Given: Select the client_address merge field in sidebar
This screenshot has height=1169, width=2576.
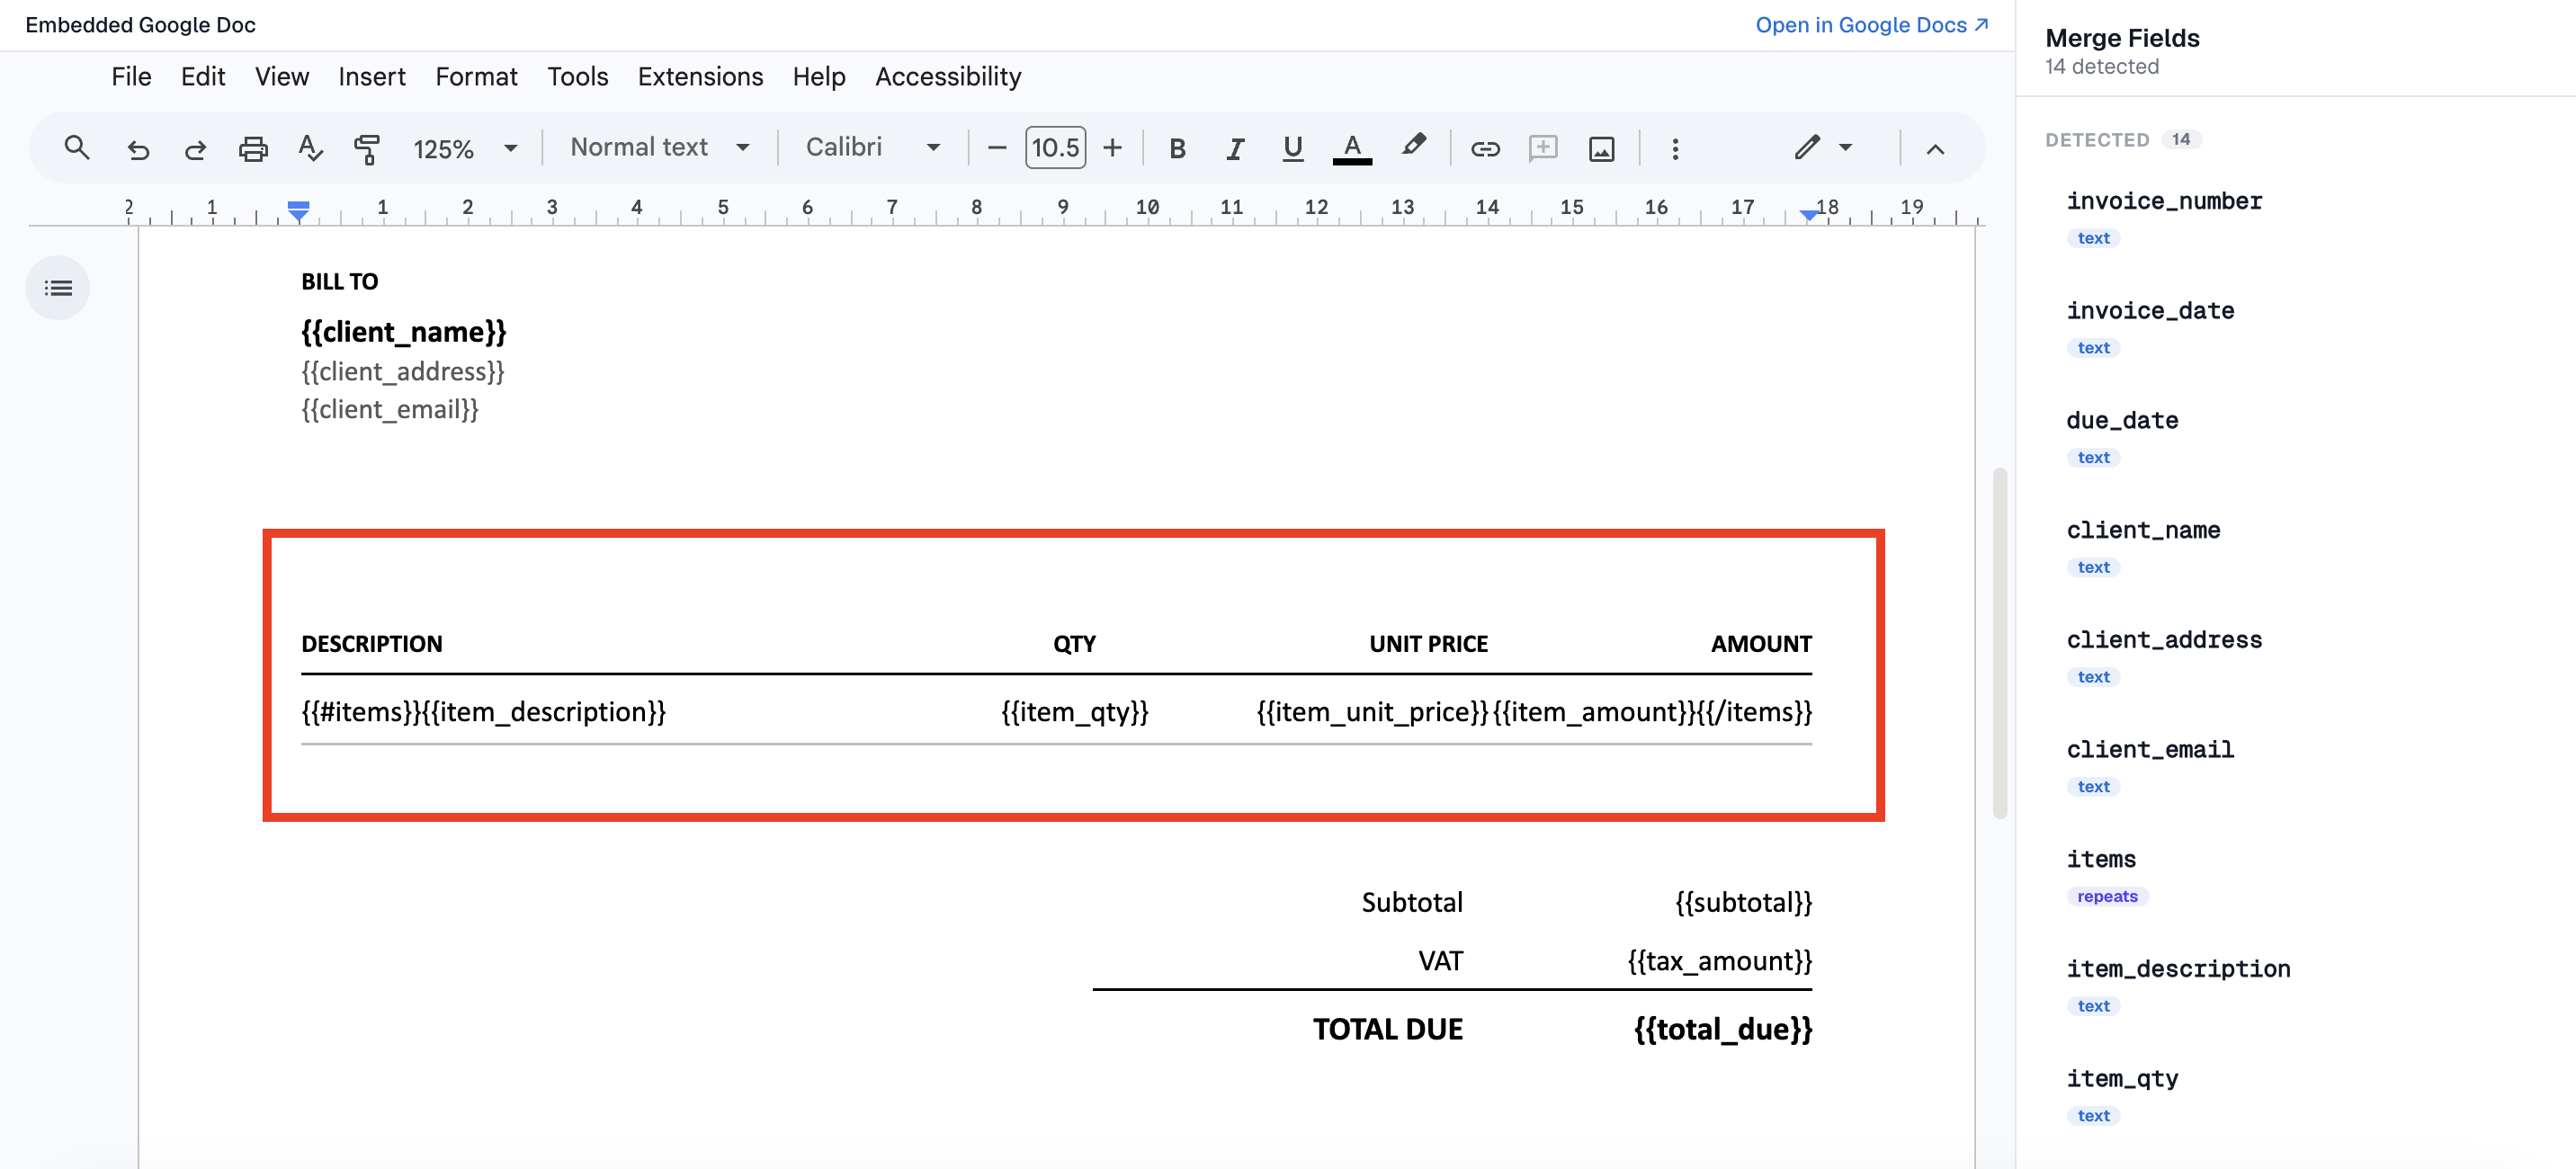Looking at the screenshot, I should tap(2164, 640).
